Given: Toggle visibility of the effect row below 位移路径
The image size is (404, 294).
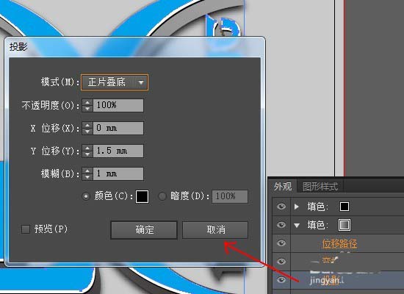Looking at the screenshot, I should pyautogui.click(x=281, y=262).
